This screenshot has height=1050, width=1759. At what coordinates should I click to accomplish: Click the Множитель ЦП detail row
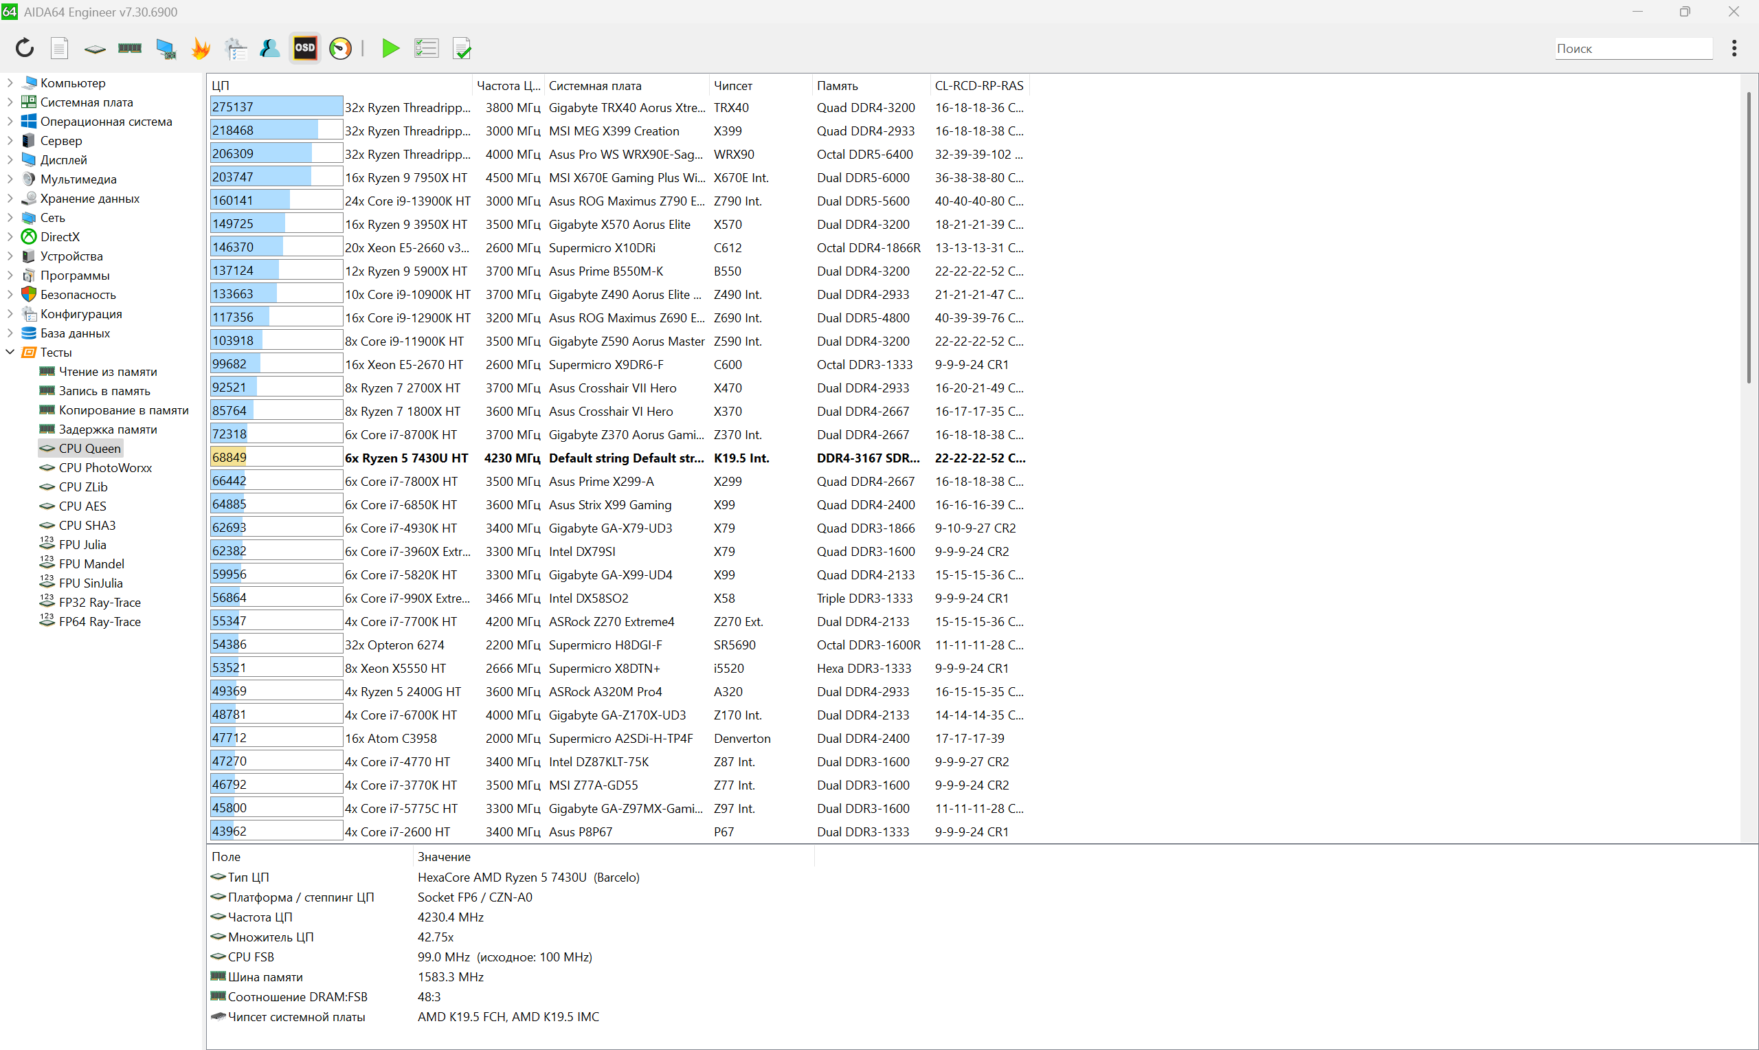[x=511, y=937]
